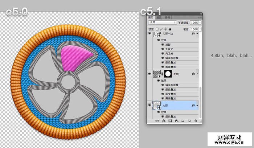This screenshot has width=254, height=148.
Task: Click the 不透明度 100% value field
Action: [x=194, y=22]
